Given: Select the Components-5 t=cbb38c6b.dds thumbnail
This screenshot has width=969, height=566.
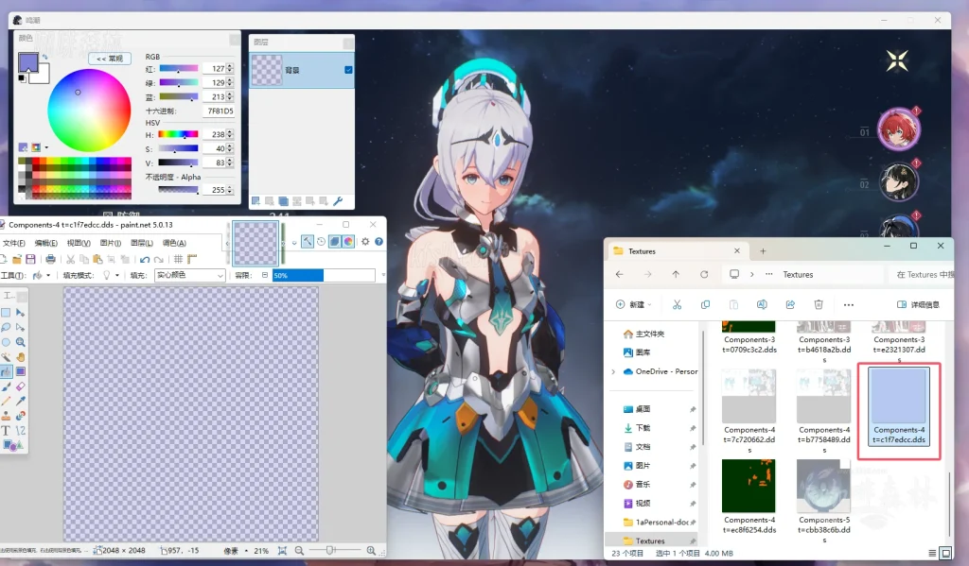Looking at the screenshot, I should pos(822,488).
